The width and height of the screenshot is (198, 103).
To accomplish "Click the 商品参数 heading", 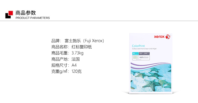I will click(x=26, y=13).
